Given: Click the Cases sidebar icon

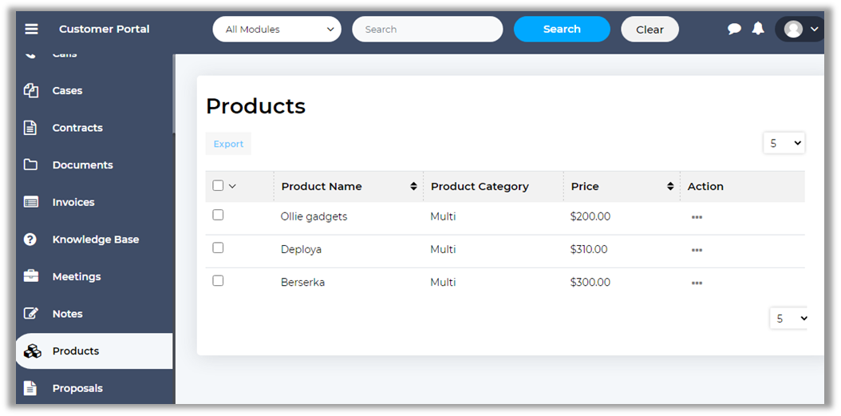Looking at the screenshot, I should pyautogui.click(x=31, y=91).
